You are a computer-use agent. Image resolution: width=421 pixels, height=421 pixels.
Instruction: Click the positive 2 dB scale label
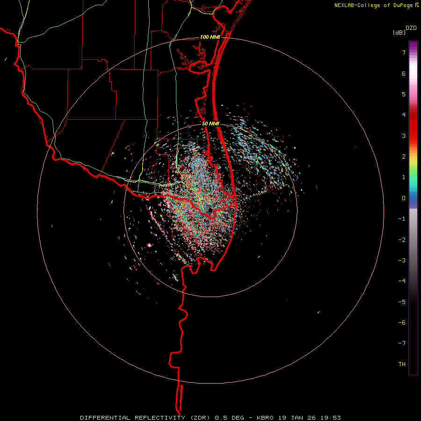tap(404, 157)
